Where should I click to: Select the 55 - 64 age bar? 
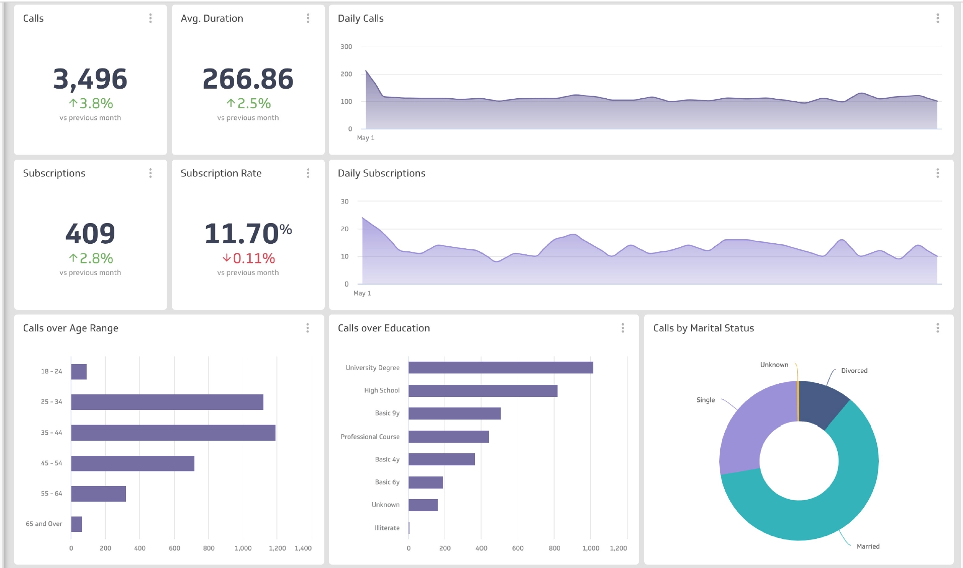click(x=98, y=494)
